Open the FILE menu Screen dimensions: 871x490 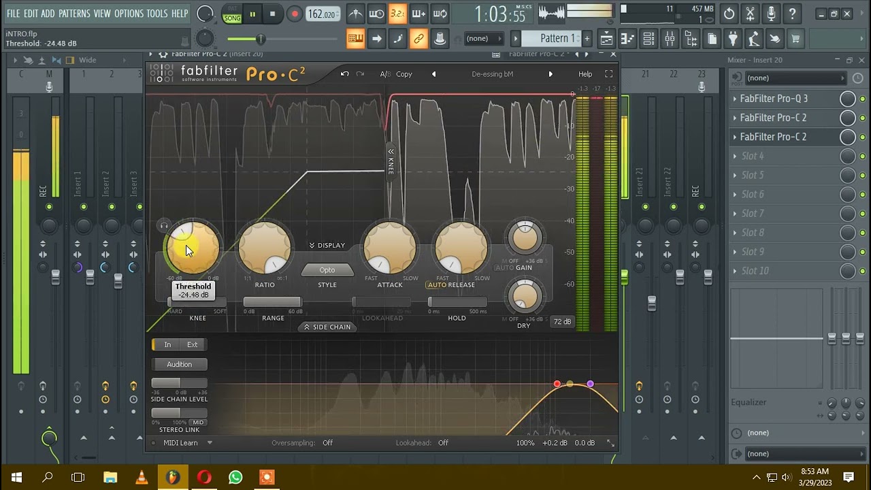13,14
